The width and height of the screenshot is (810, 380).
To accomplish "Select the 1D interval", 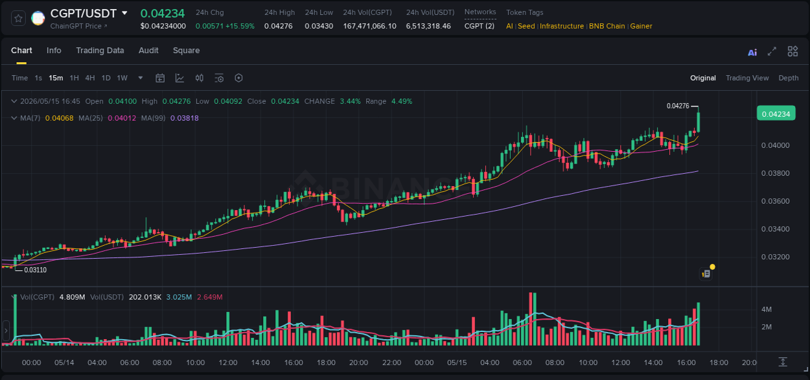I will pos(106,78).
